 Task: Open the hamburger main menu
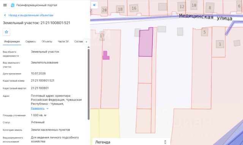(x=5, y=5)
